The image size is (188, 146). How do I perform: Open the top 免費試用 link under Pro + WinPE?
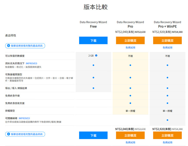coord(167,48)
